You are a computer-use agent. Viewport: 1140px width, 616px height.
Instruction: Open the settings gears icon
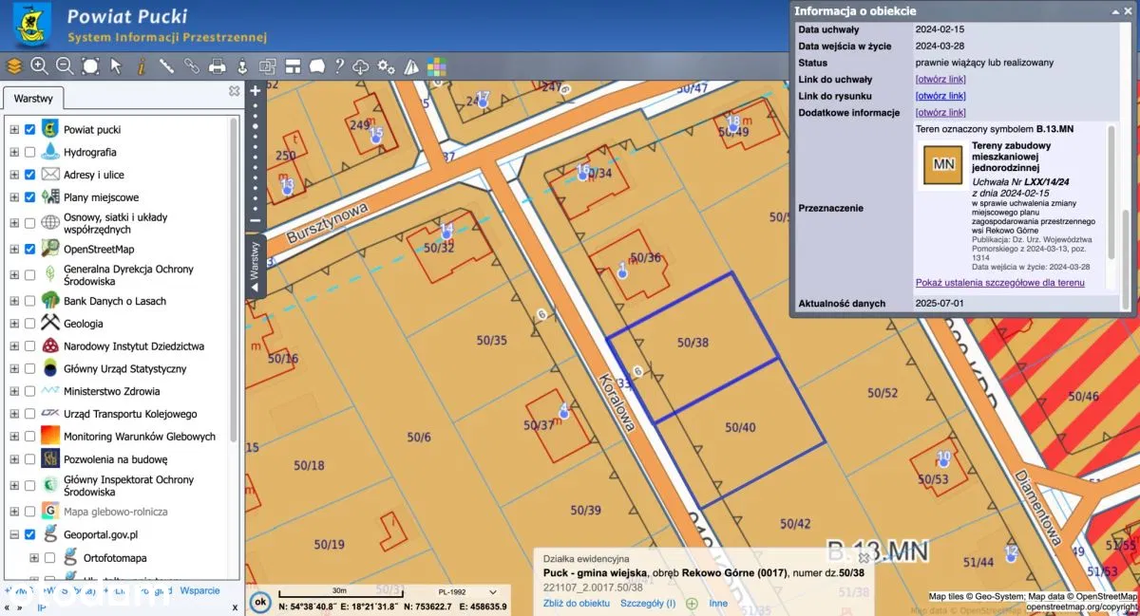(x=386, y=66)
